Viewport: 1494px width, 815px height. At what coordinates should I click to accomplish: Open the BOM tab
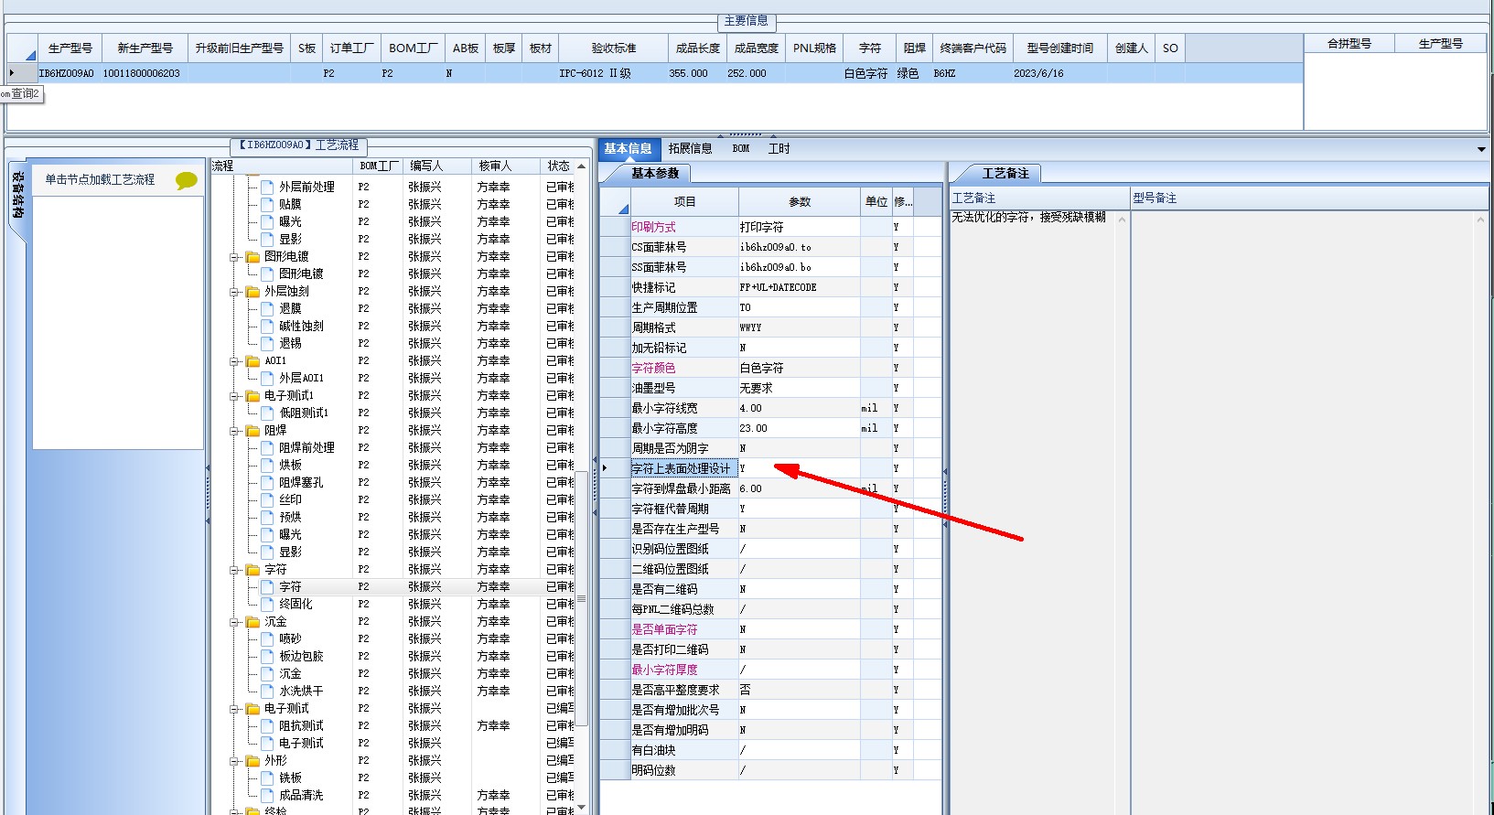tap(741, 148)
